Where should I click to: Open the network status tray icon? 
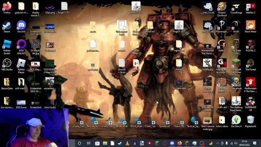[x=231, y=143]
